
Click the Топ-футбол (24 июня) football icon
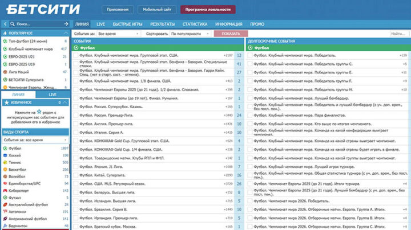point(5,42)
